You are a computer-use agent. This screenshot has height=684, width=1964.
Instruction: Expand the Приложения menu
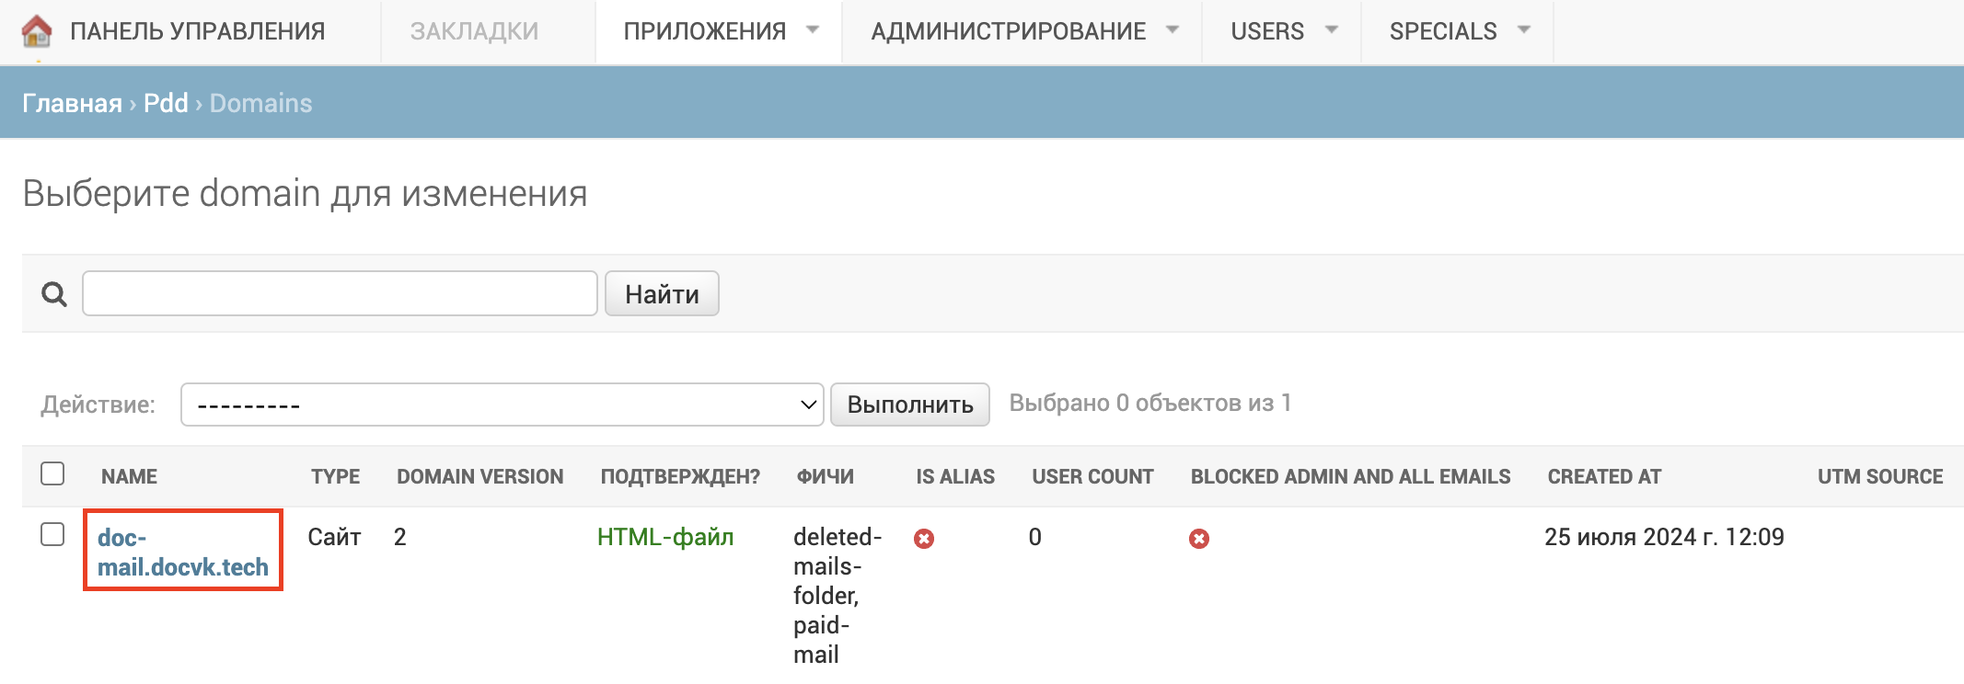pyautogui.click(x=719, y=31)
